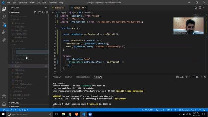The width and height of the screenshot is (208, 117).
Task: Kill the terminal with trash icon
Action: click(197, 77)
